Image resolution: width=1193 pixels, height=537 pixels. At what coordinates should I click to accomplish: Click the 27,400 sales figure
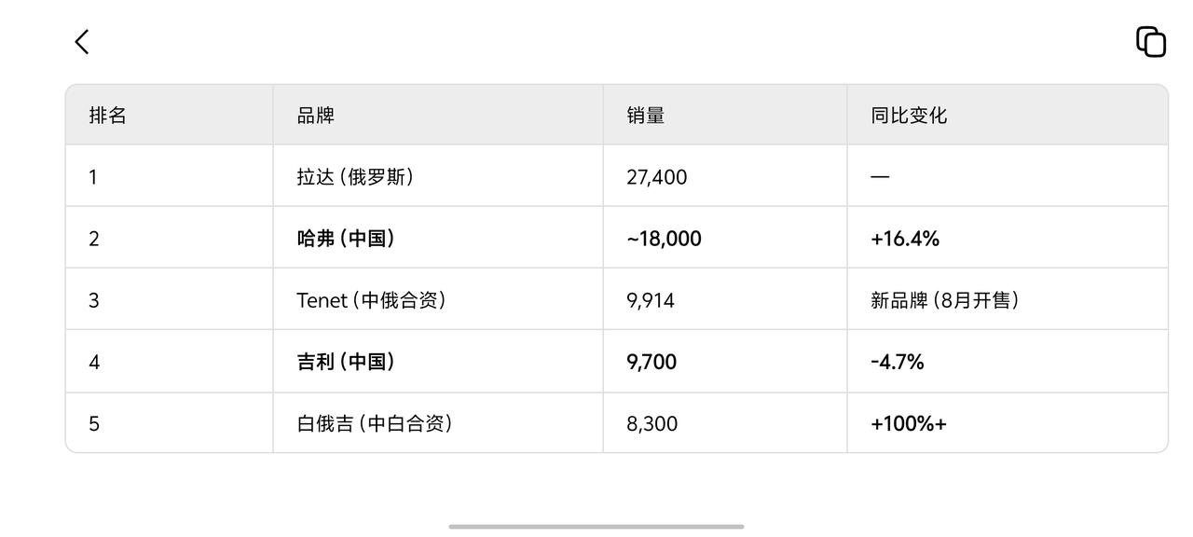tap(657, 177)
